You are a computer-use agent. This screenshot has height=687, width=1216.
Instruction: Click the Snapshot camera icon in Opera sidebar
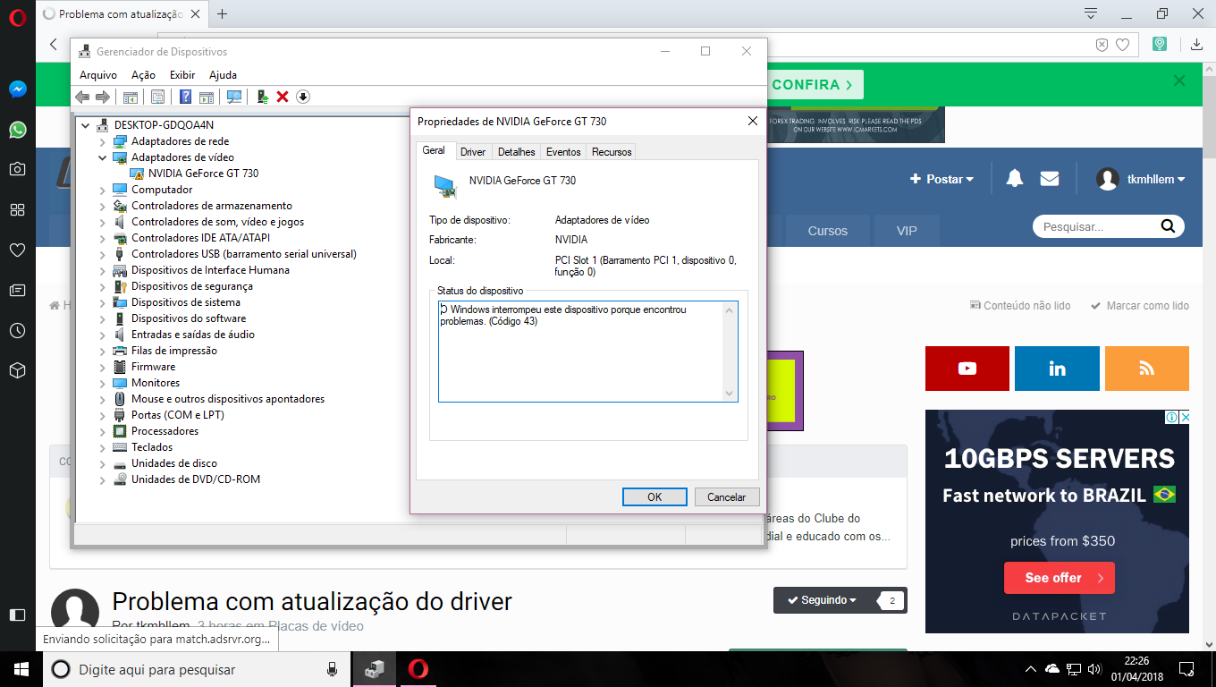coord(17,169)
